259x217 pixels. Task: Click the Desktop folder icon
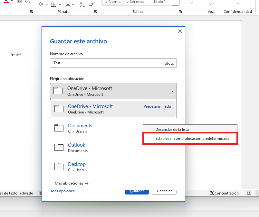pyautogui.click(x=59, y=167)
